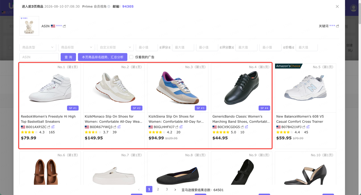Expand 商品标签 dropdown
Viewport: 361px width, 195px height.
(76, 47)
